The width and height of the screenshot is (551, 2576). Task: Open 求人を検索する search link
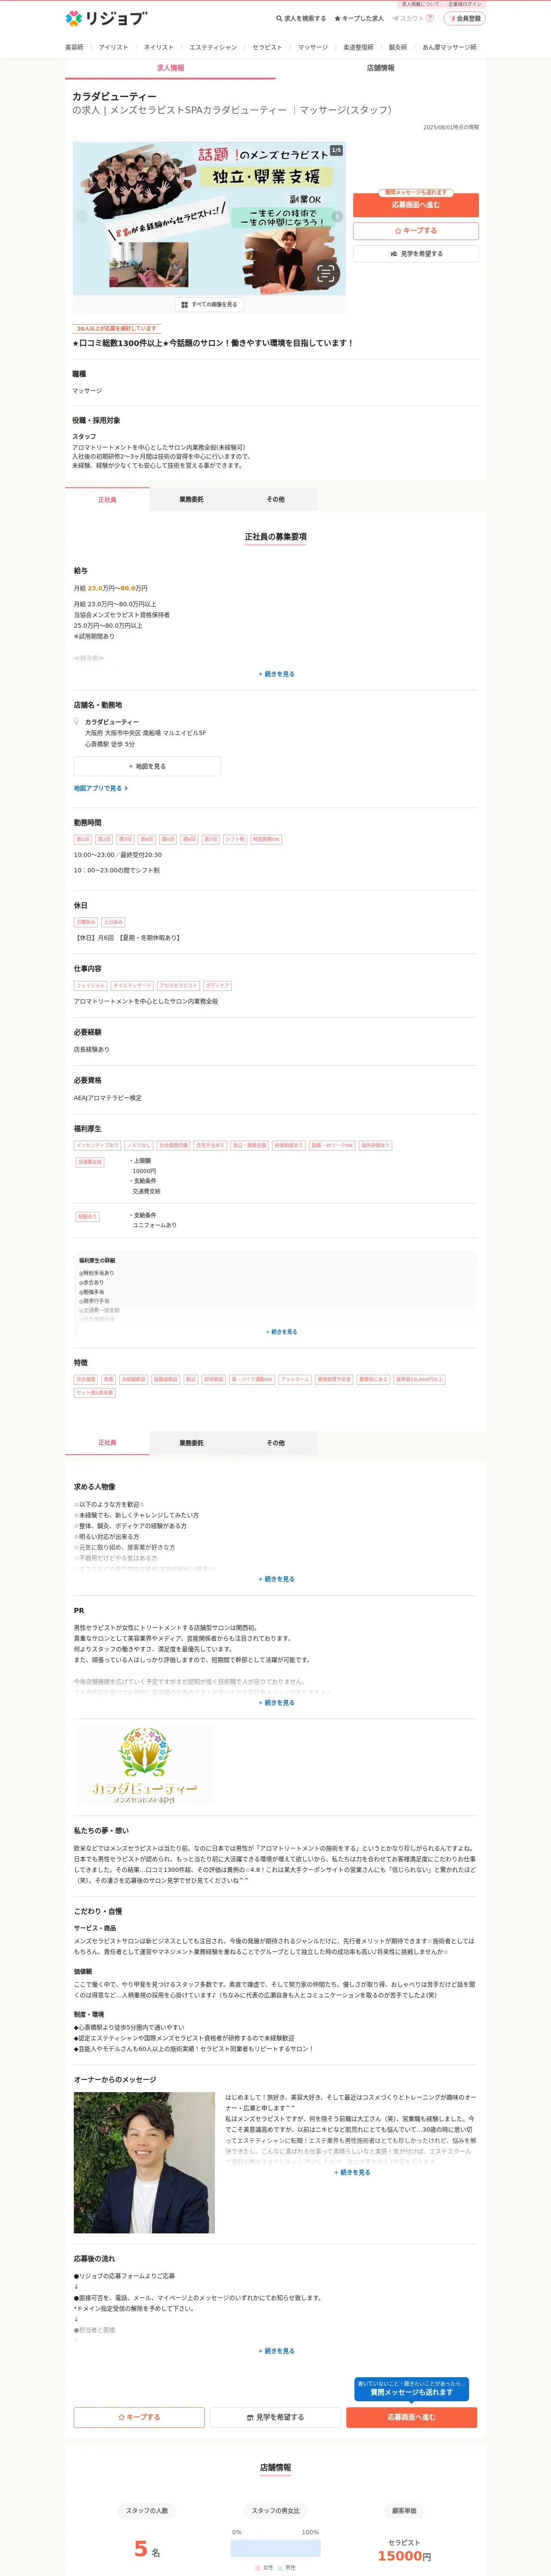pos(301,18)
